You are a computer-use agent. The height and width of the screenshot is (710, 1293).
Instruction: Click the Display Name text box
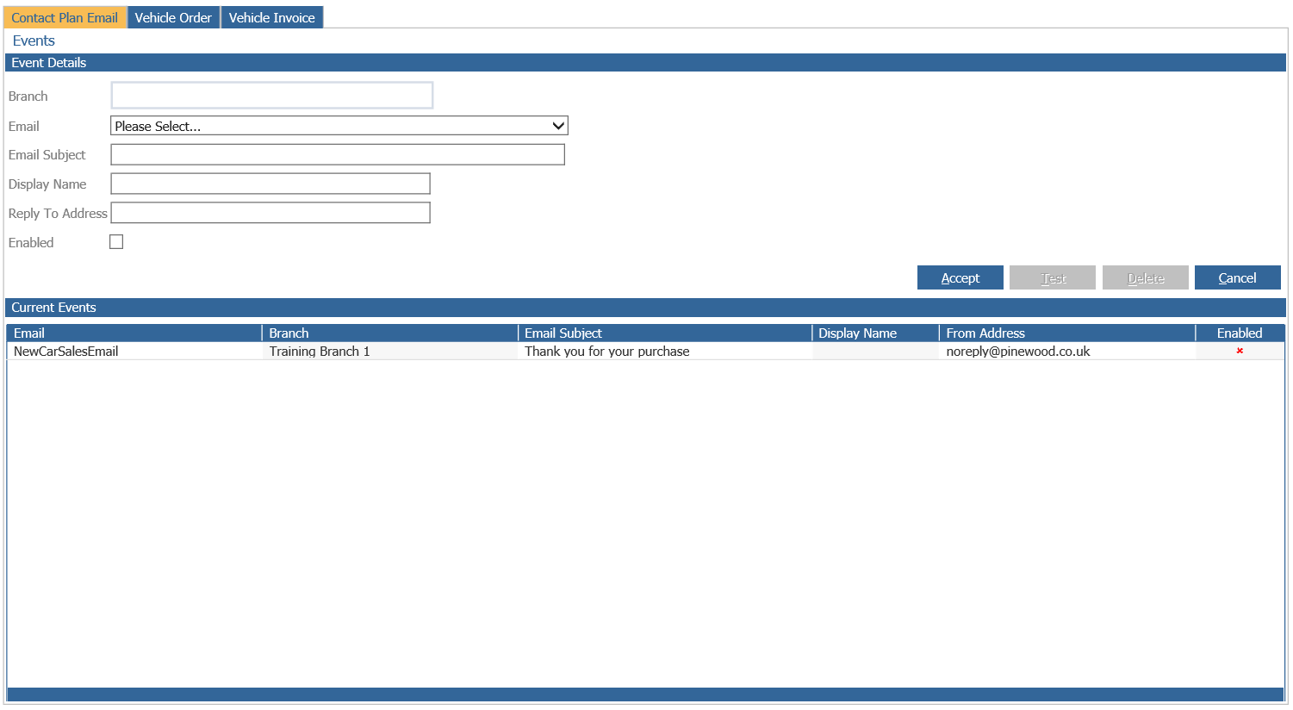[270, 184]
